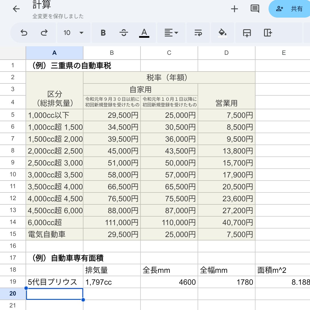Viewport: 310px width, 310px height.
Task: Select column C header
Action: coord(169,53)
